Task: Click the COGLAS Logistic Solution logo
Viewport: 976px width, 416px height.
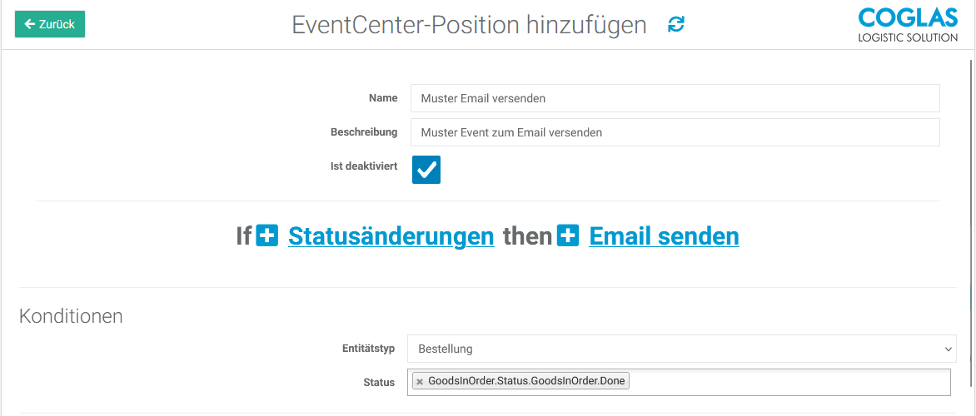Action: [907, 25]
